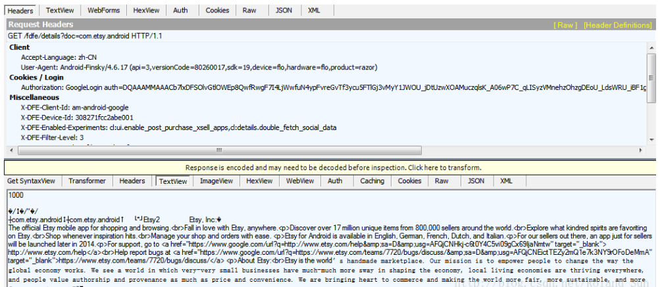
Task: Open the response Cookies tab
Action: point(409,181)
